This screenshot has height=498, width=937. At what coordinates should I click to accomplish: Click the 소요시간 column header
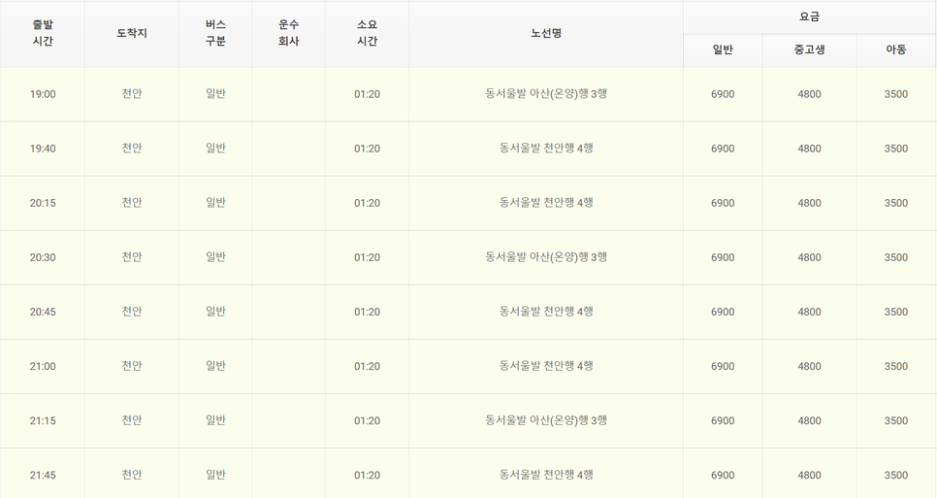367,33
